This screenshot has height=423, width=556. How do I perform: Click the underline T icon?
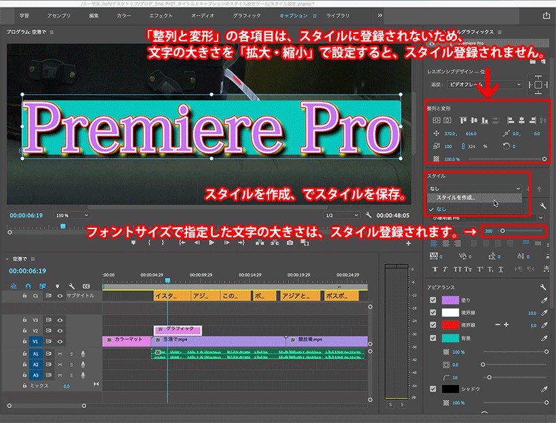[x=500, y=269]
